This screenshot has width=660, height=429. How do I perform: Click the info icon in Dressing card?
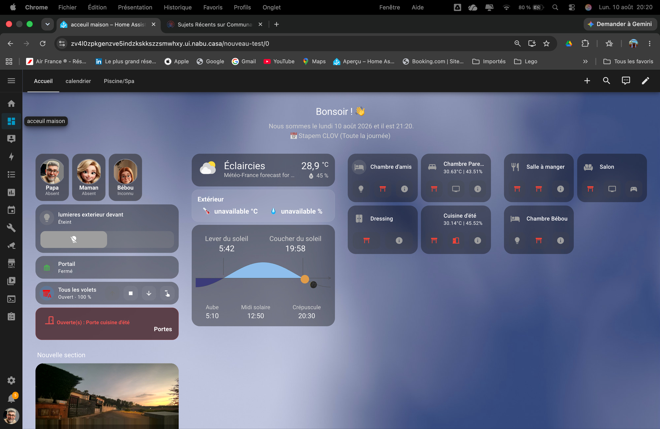399,240
